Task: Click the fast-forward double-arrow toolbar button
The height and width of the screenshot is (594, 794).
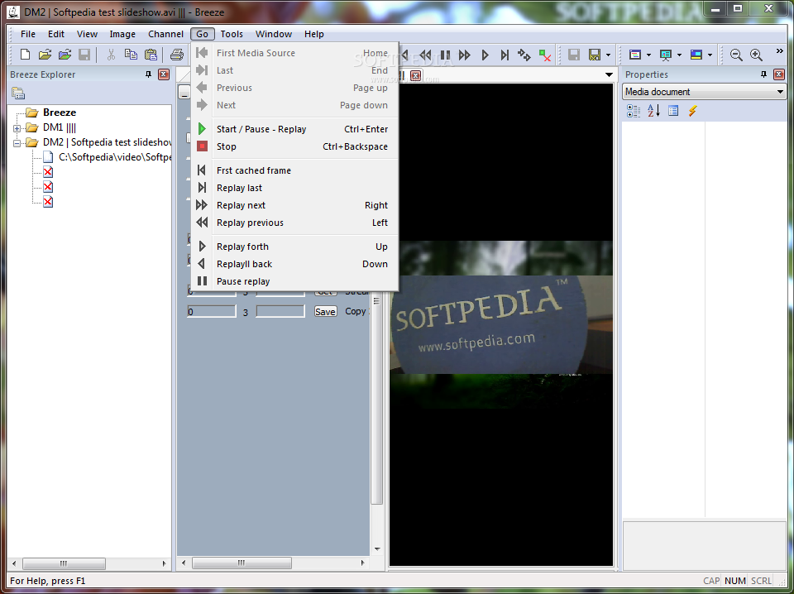Action: (464, 55)
